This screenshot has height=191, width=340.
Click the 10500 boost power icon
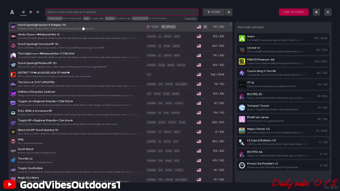tap(148, 27)
